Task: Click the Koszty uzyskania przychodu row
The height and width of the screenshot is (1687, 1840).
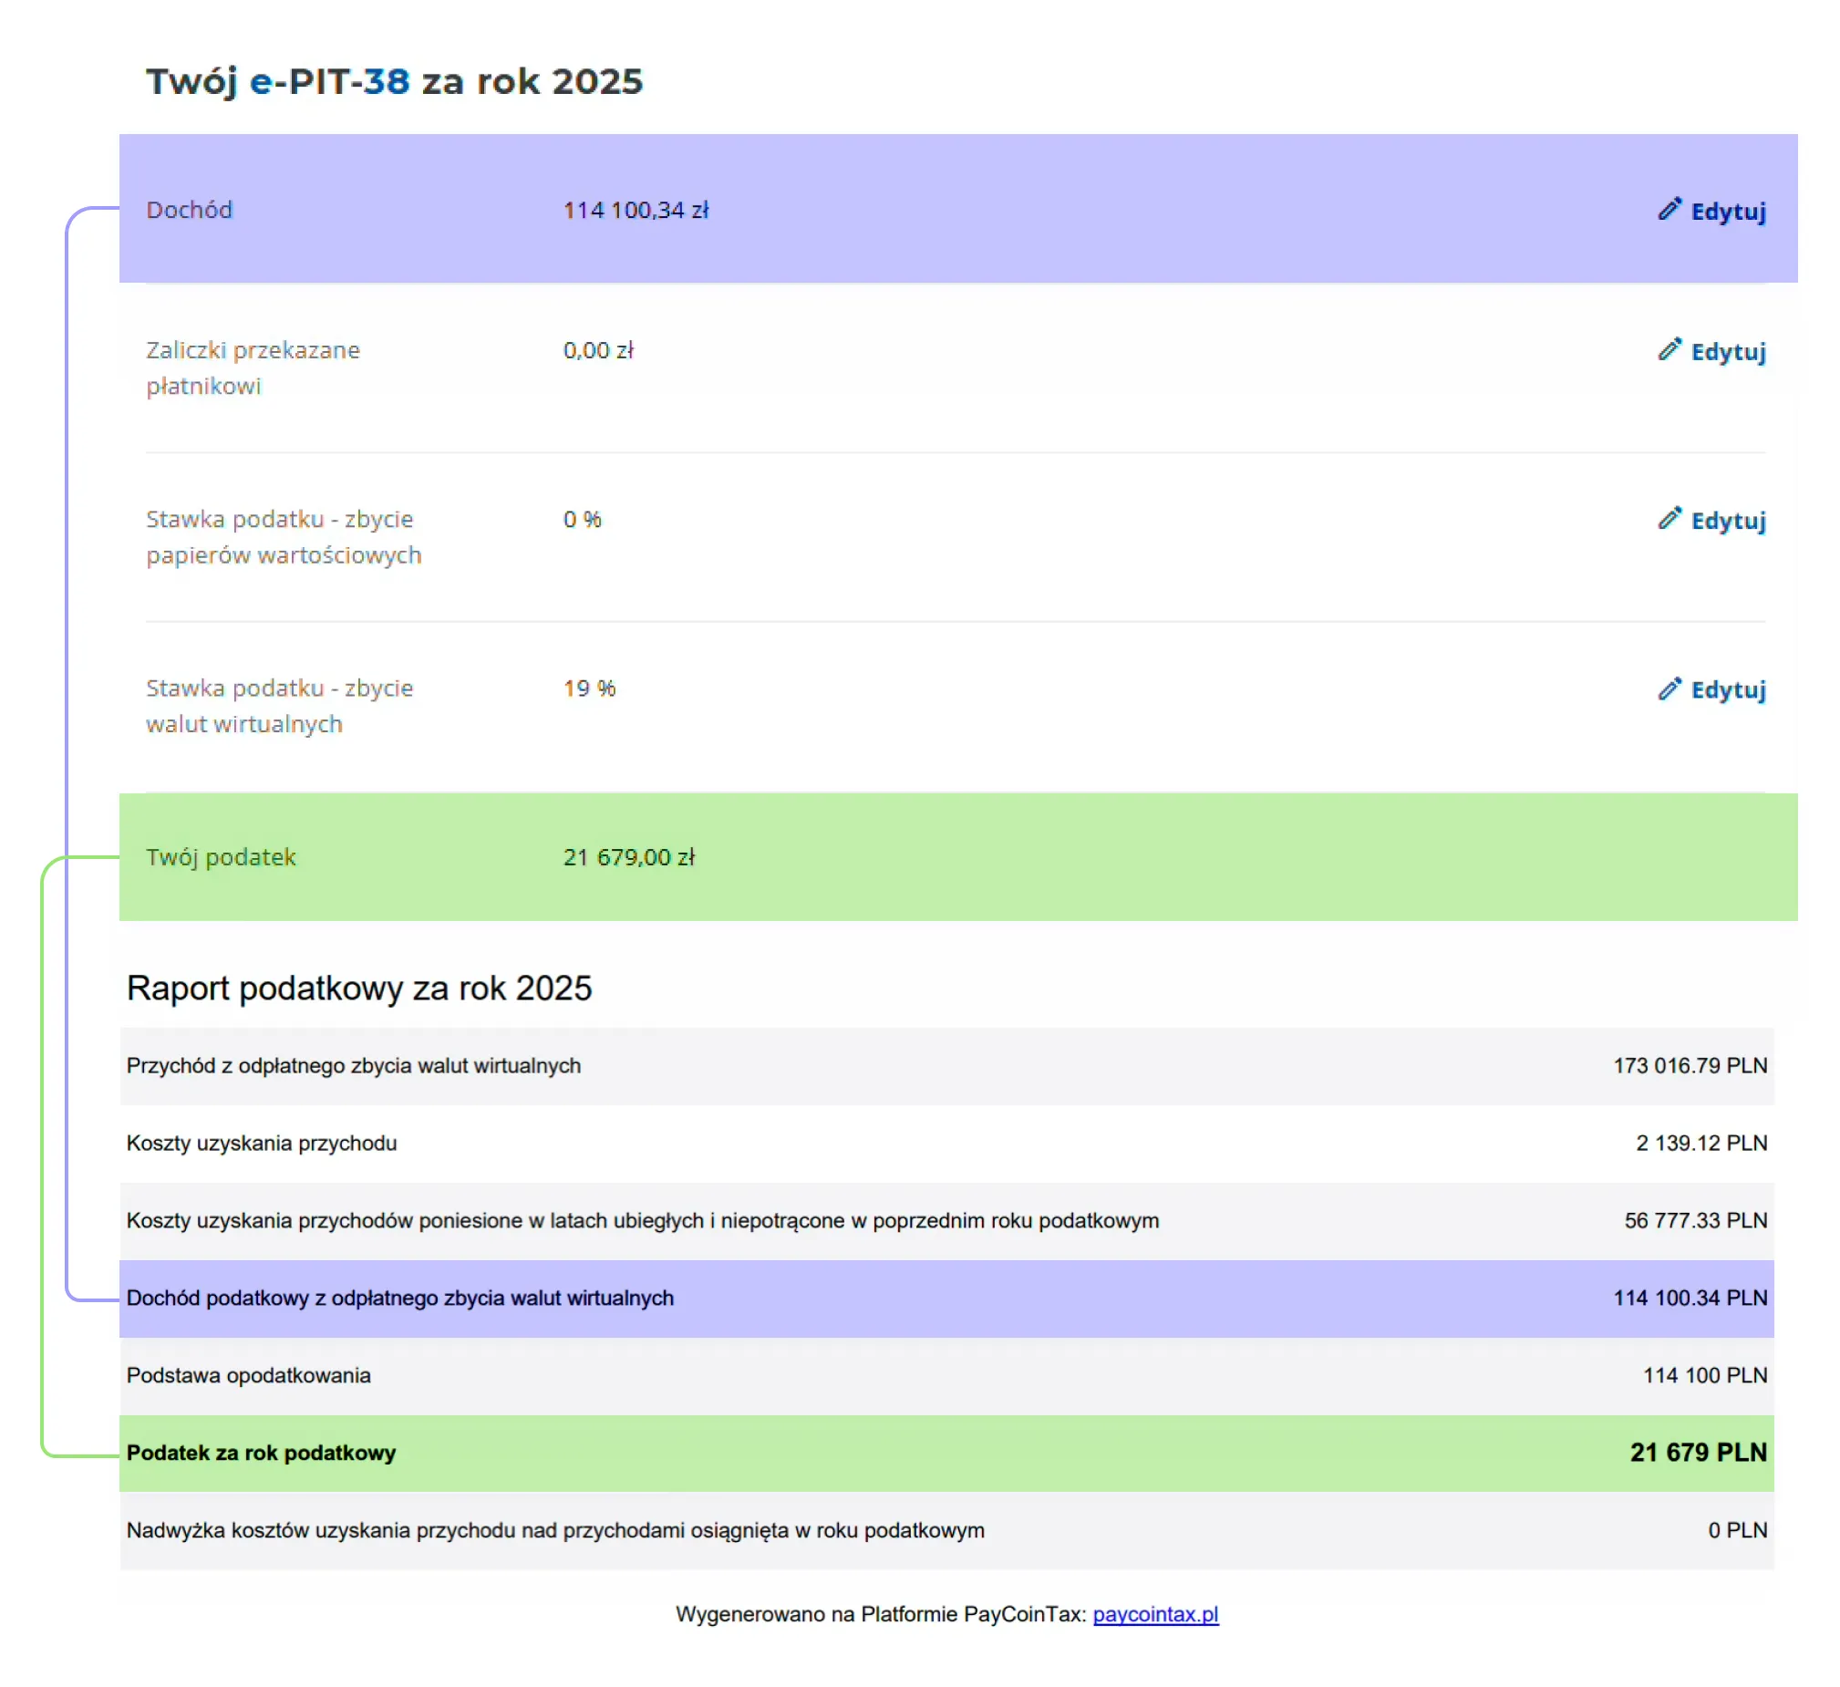Action: [x=946, y=1143]
